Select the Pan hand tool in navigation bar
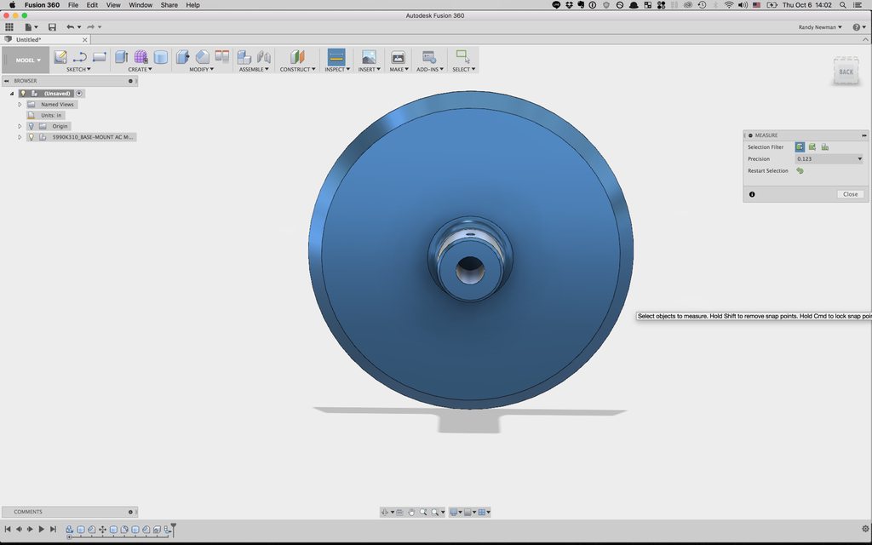Screen dimensions: 872x545 tap(411, 513)
